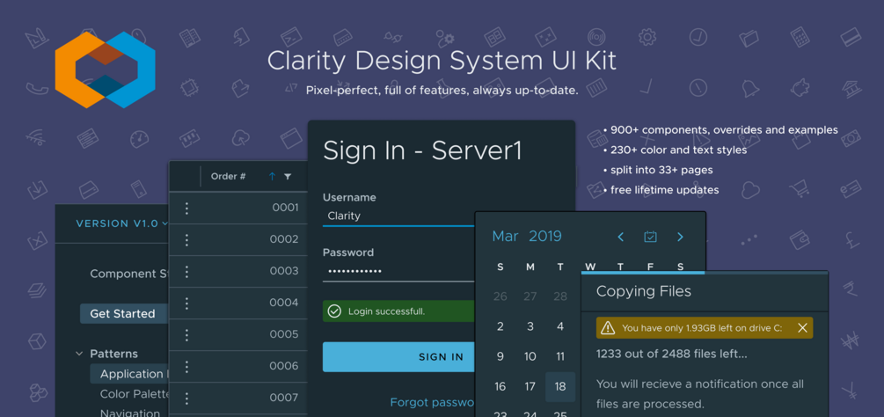Screen dimensions: 884x417
Task: Click the Patterns section label
Action: (113, 354)
